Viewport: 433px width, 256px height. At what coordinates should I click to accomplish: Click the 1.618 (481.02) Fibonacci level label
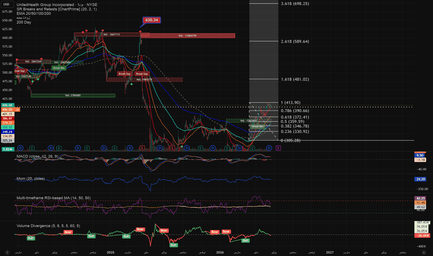[295, 79]
